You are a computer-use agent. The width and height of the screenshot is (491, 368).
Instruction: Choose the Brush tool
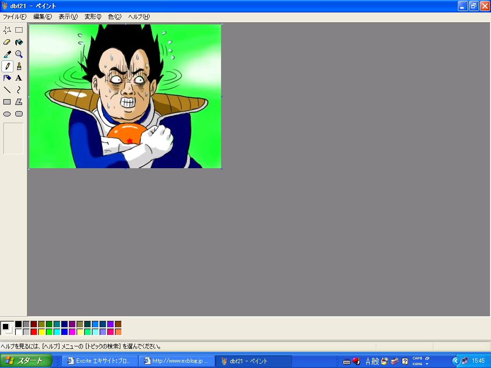click(x=19, y=66)
